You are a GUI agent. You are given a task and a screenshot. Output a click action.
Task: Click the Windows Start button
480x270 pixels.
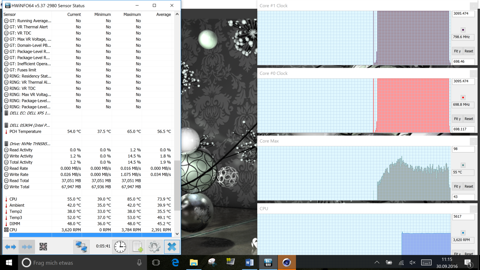coord(9,262)
